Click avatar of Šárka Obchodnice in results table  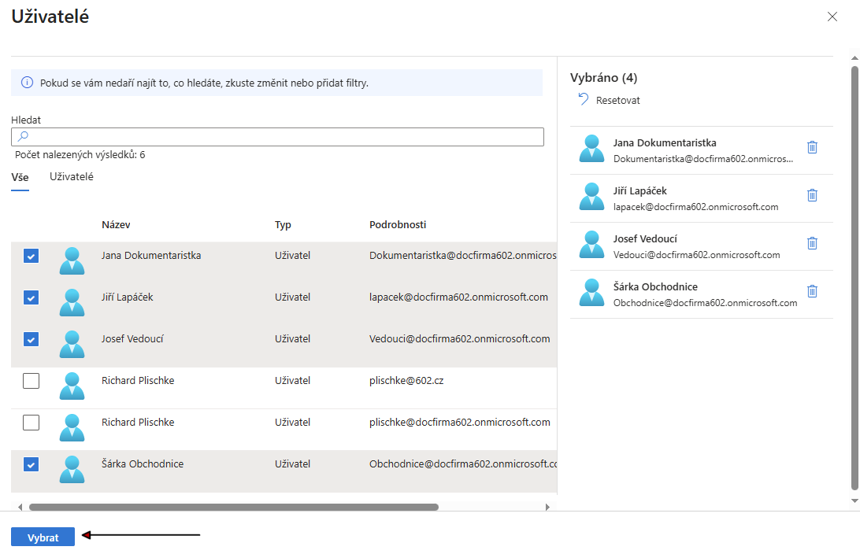[x=72, y=468]
